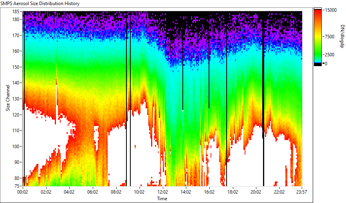Click the 22:02 time axis label
Viewport: 346px width, 203px height.
[x=279, y=192]
